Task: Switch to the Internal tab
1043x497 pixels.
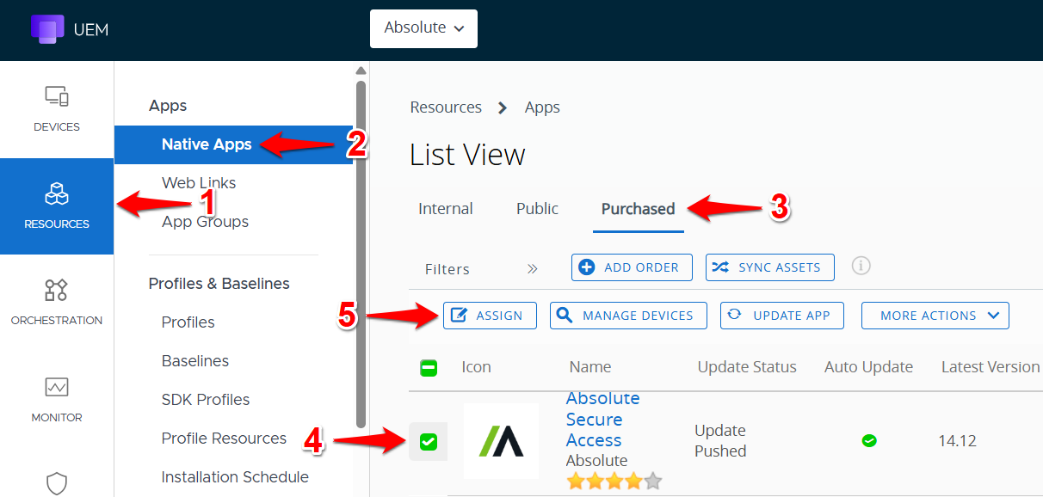Action: (446, 209)
